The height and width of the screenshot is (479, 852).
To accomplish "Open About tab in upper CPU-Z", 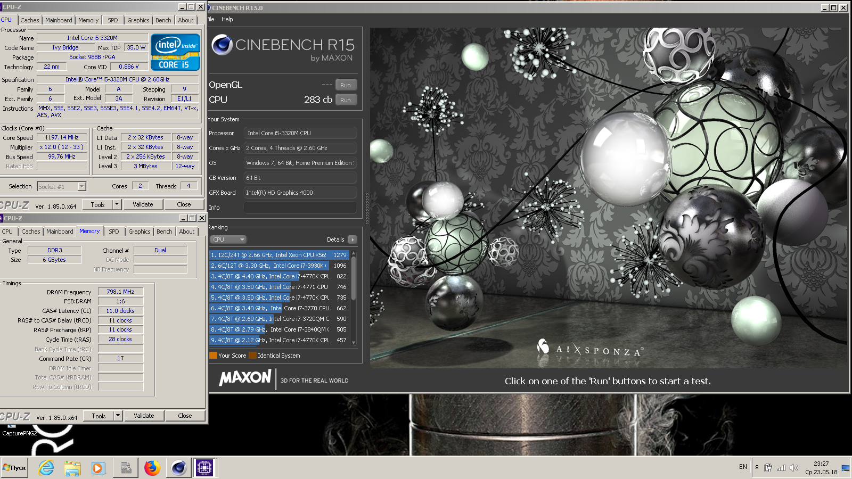I will 186,20.
